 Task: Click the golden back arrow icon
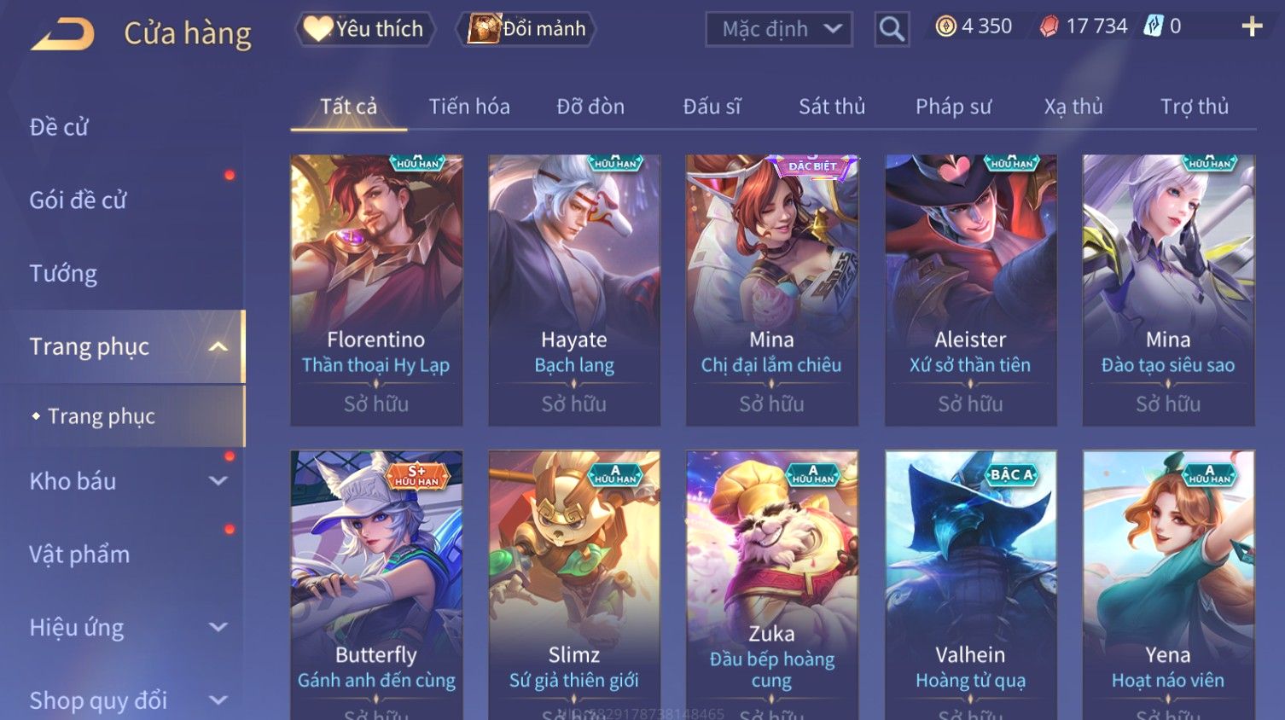click(62, 34)
